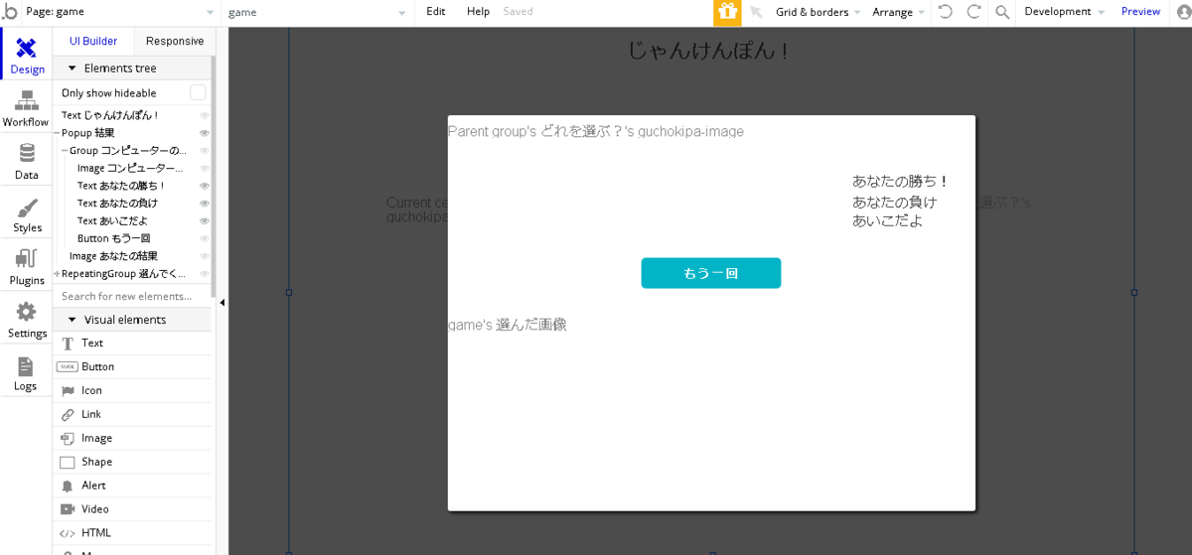Select the もう一回 button on canvas

[711, 273]
